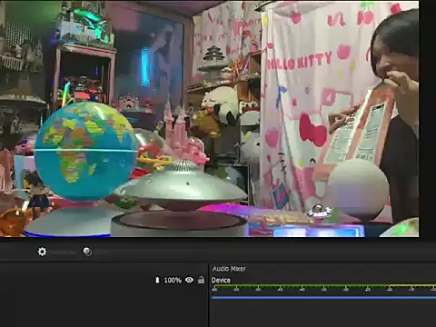The width and height of the screenshot is (436, 327).
Task: Click the blue Device volume slider
Action: point(323,298)
